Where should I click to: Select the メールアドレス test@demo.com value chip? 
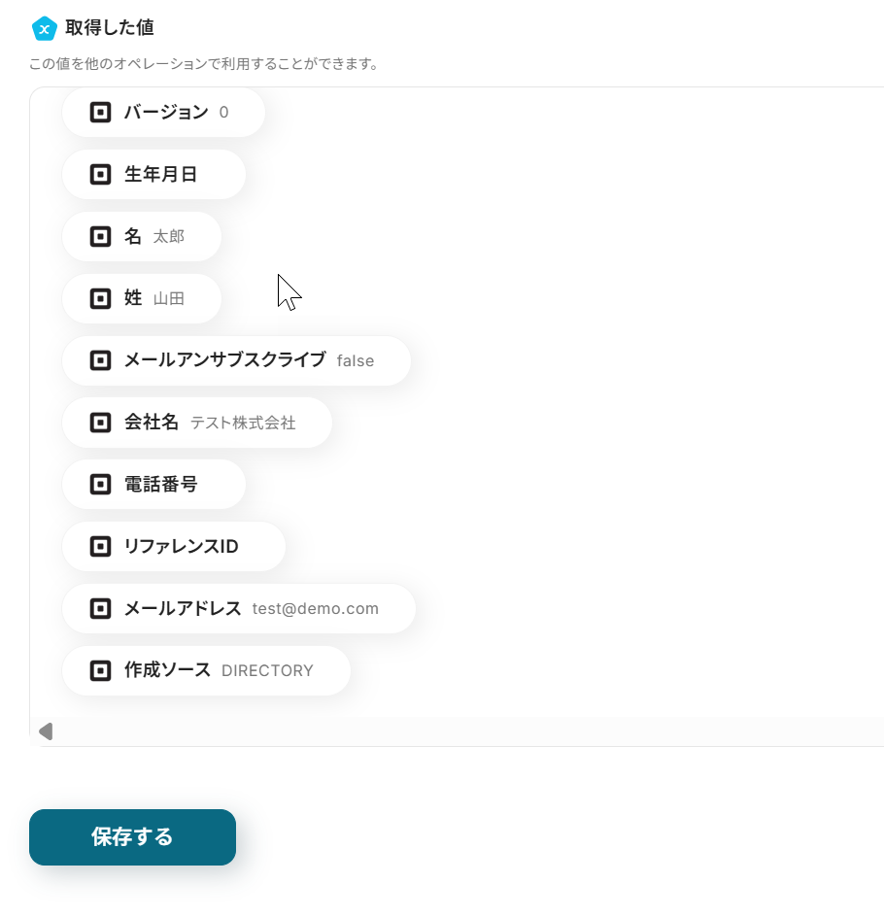point(239,609)
